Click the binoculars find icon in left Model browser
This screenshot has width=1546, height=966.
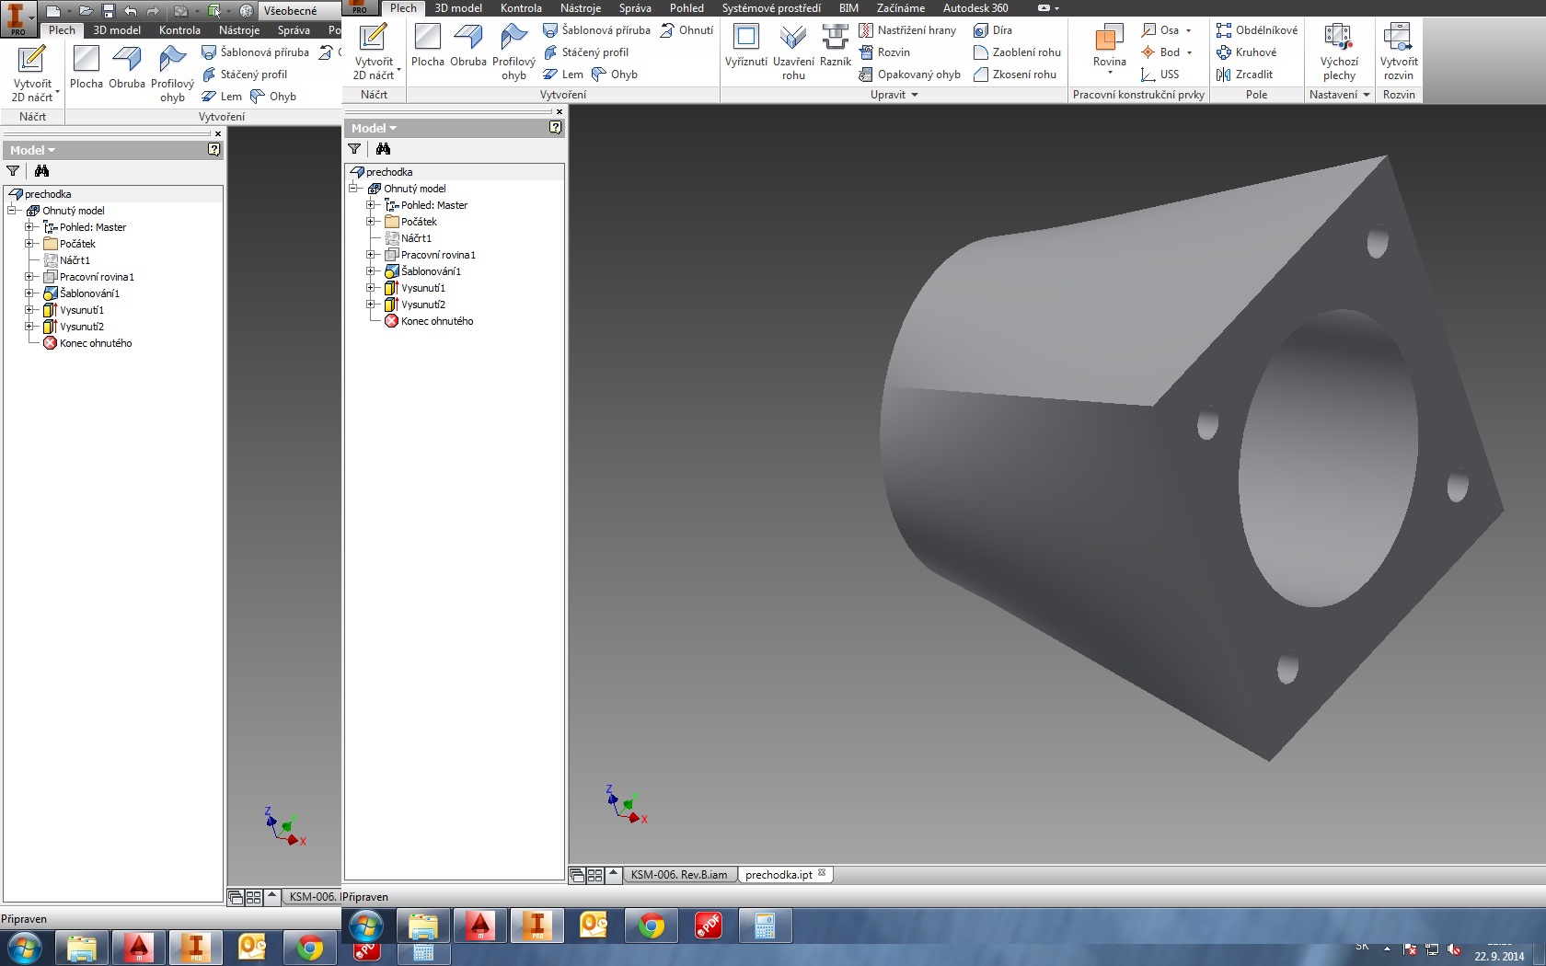41,171
